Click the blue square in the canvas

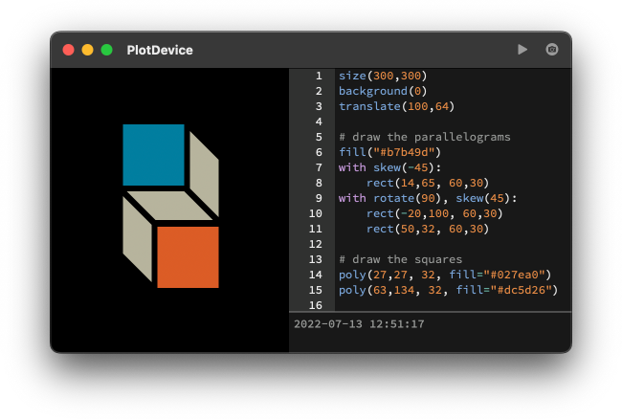click(153, 155)
